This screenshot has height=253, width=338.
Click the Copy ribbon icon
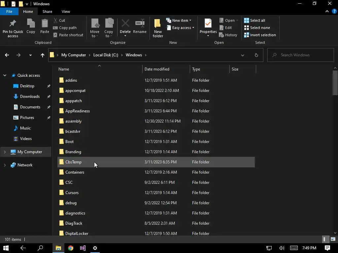point(31,26)
